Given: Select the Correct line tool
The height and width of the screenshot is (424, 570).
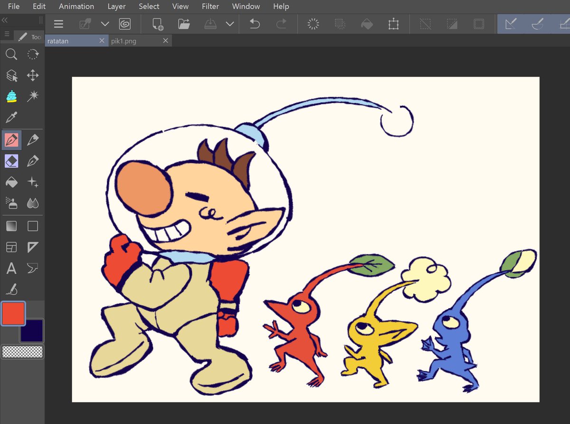Looking at the screenshot, I should click(11, 289).
